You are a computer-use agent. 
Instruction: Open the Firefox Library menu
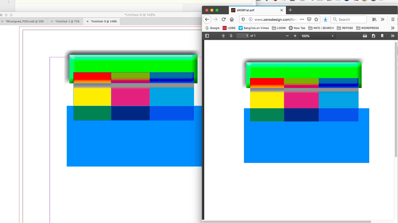pyautogui.click(x=374, y=19)
